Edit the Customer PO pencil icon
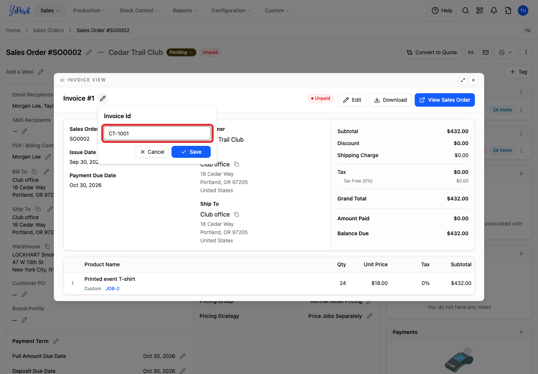The image size is (538, 374). [x=24, y=294]
